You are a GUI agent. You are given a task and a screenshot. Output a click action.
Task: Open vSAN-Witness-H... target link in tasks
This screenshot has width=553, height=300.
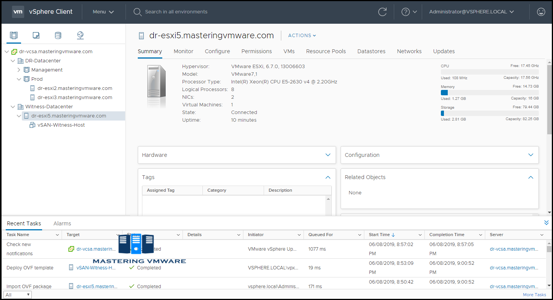[96, 268]
